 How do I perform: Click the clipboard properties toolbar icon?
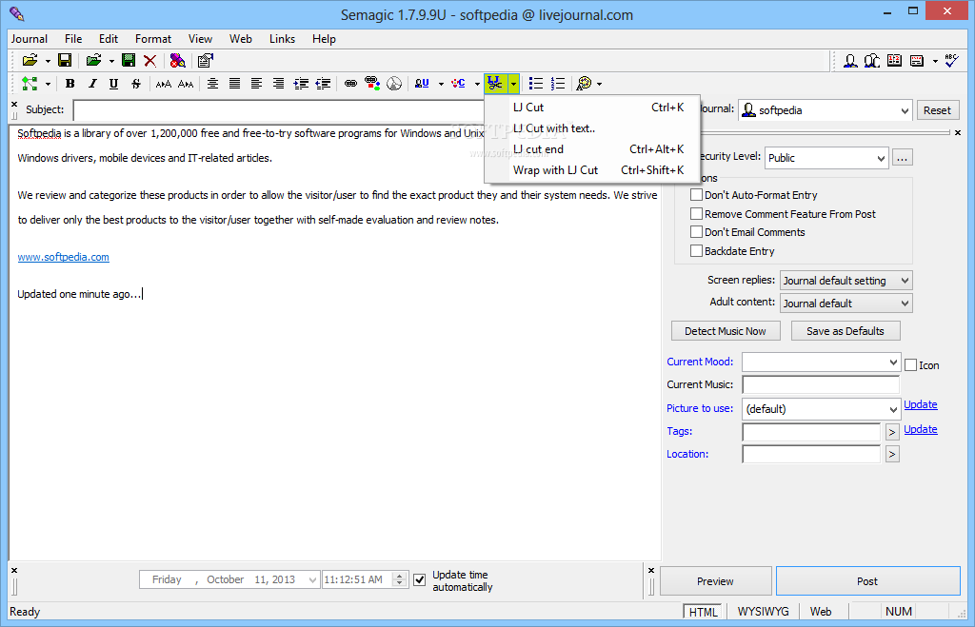click(206, 60)
